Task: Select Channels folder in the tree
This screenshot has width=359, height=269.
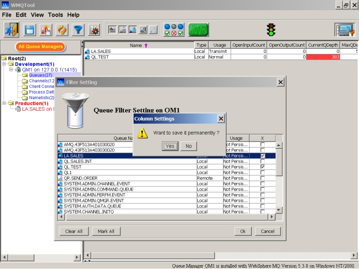Action: click(41, 81)
